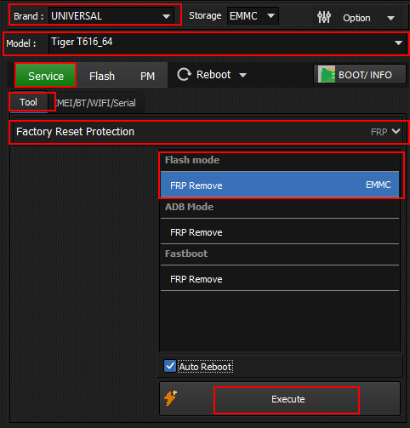Expand the Model dropdown arrow

(x=398, y=43)
